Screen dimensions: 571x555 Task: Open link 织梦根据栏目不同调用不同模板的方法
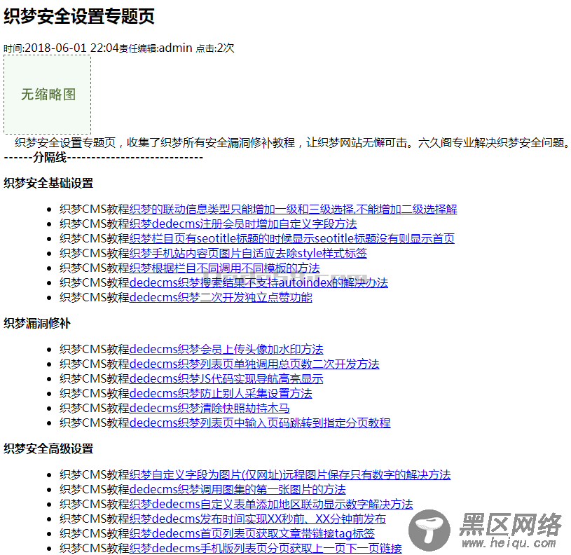(x=225, y=268)
